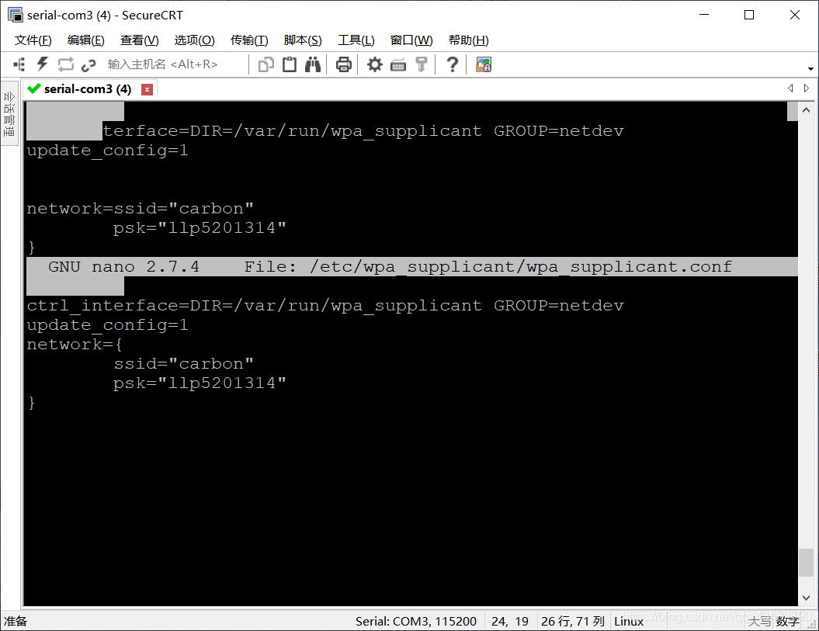Open the 窗口(W) menu
This screenshot has width=819, height=631.
coord(411,40)
